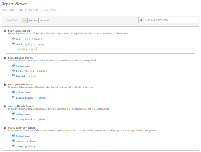Select the Backup Status Report heading
The width and height of the screenshot is (201, 152).
20,58
